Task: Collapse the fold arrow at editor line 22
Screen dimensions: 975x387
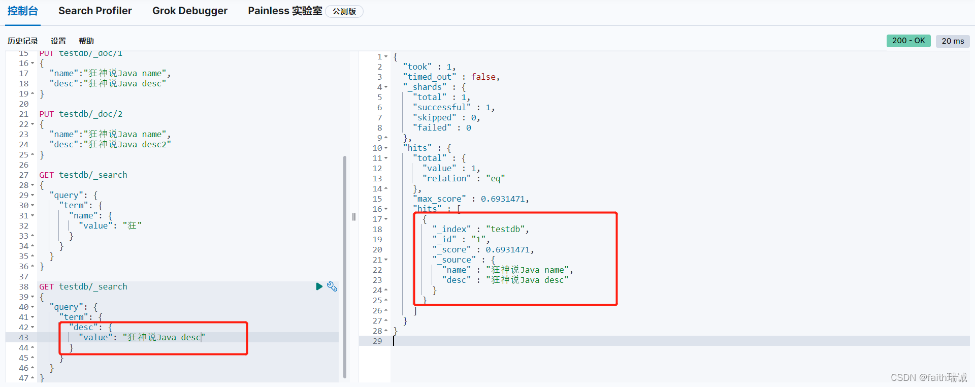Action: [32, 124]
